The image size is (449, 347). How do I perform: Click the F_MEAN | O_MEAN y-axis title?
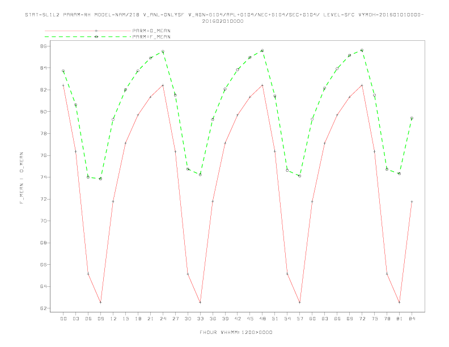click(22, 178)
